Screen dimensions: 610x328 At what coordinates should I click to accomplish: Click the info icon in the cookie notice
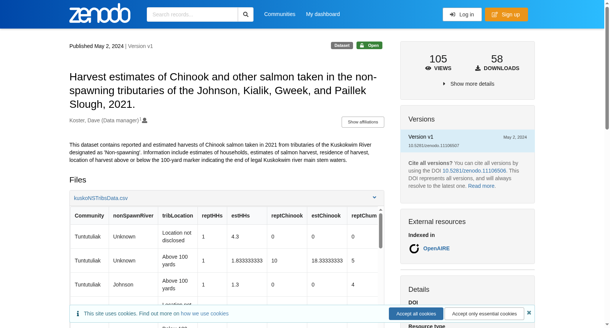point(78,314)
